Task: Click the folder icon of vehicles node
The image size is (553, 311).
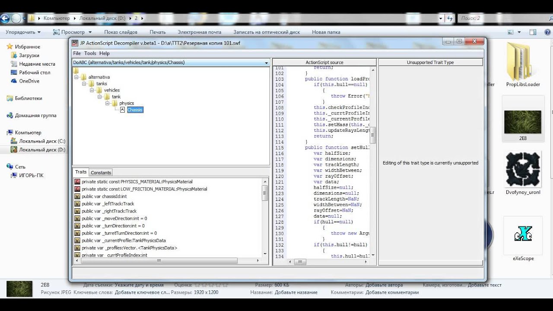Action: (99, 90)
